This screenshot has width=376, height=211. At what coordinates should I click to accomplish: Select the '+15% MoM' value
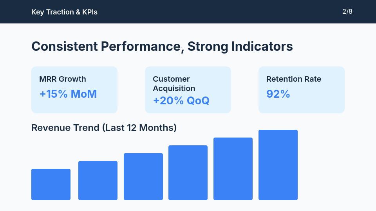68,94
